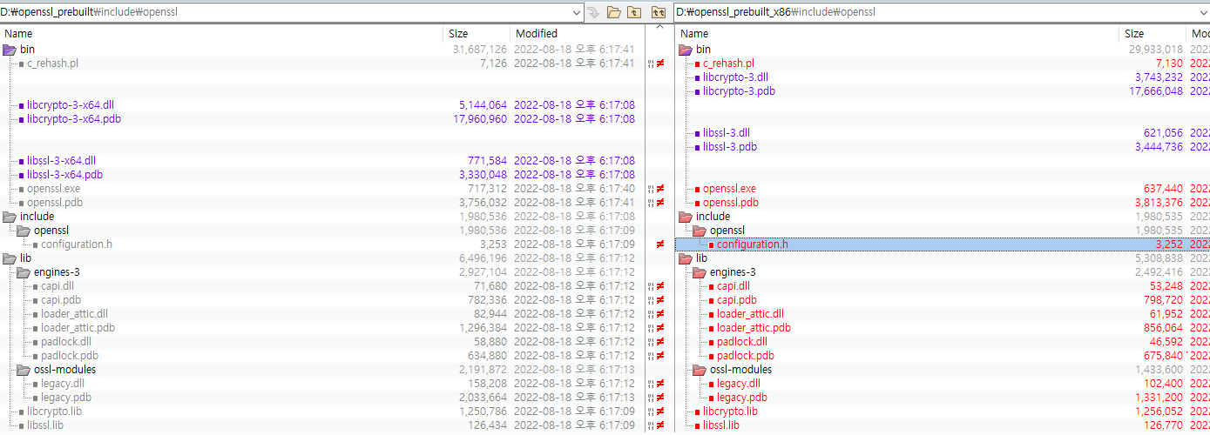
Task: Click the not-equal indicator on libcrypto.lib row
Action: 660,412
